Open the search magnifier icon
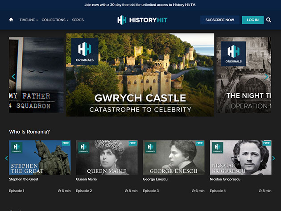 [269, 20]
